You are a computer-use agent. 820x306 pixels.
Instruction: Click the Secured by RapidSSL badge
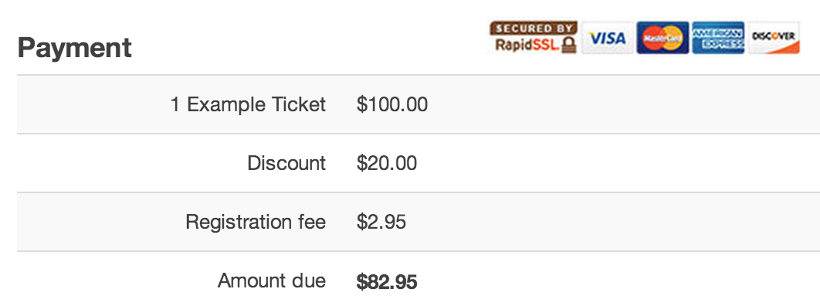[x=534, y=38]
